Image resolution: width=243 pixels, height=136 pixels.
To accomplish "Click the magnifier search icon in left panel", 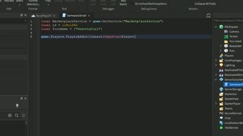I will 17,115.
